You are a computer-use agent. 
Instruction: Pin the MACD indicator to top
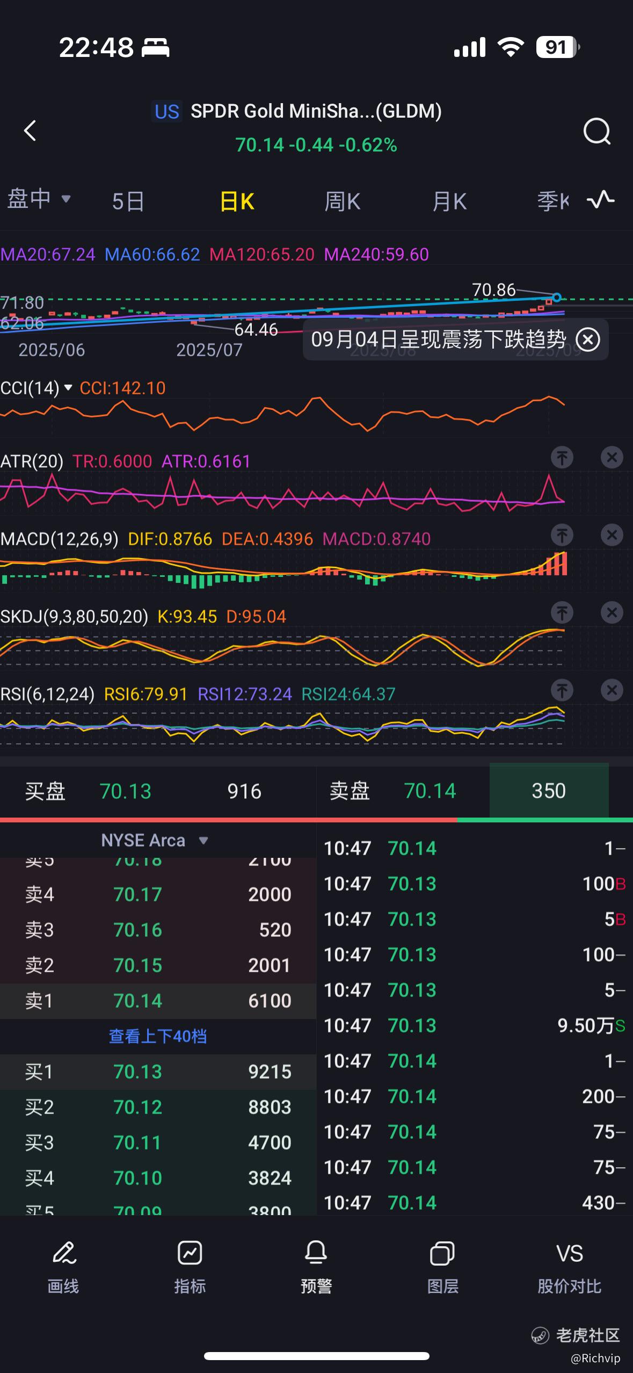[562, 535]
